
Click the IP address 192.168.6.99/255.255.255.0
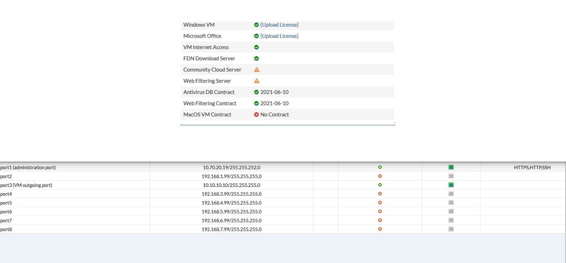(x=231, y=221)
